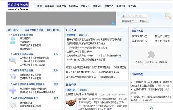The image size is (173, 110).
Task: Open 劳动仲裁 in the navigation bar
Action: point(61,6)
